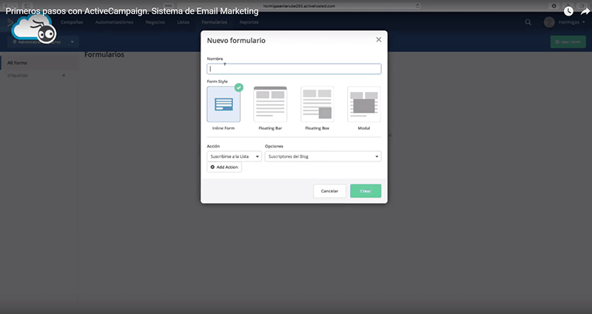Click the user avatar in header
This screenshot has width=592, height=314.
point(549,22)
